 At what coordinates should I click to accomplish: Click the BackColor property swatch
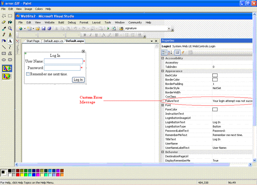[215, 75]
